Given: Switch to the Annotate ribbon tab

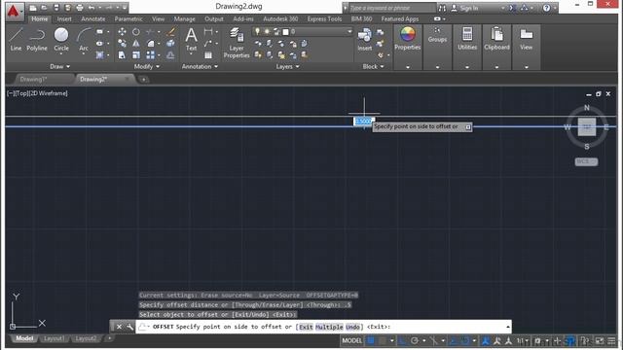Looking at the screenshot, I should (93, 18).
